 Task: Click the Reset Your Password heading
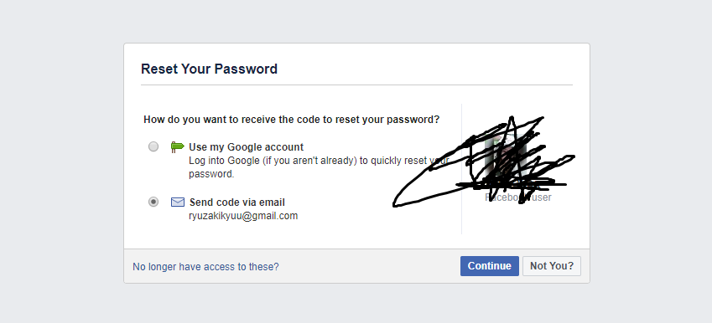point(209,69)
